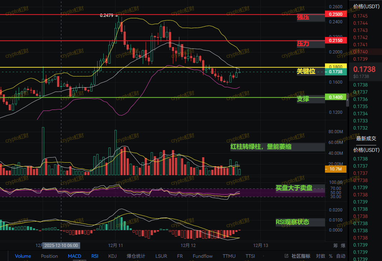The height and width of the screenshot is (261, 382).
Task: Select the RSI观察状态 annotation
Action: pyautogui.click(x=292, y=222)
